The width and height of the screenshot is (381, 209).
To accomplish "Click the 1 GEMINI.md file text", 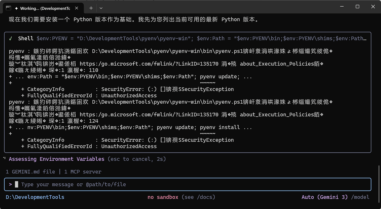I will pos(30,172).
